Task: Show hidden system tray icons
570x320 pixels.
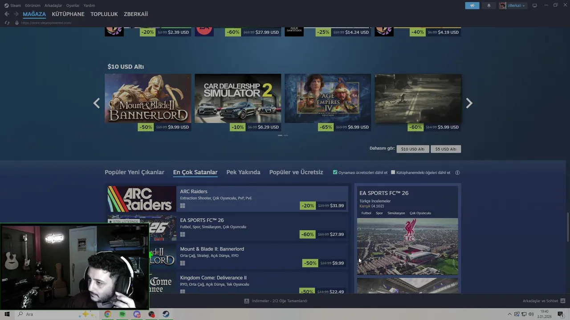Action: (x=510, y=314)
